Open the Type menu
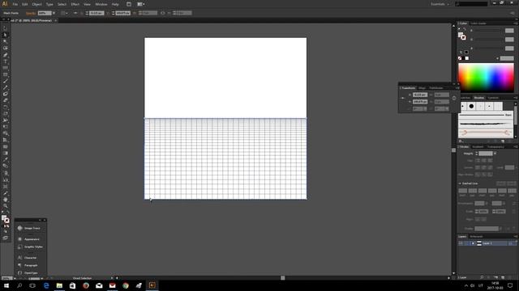Viewport: 519px width, 291px height. coord(49,4)
